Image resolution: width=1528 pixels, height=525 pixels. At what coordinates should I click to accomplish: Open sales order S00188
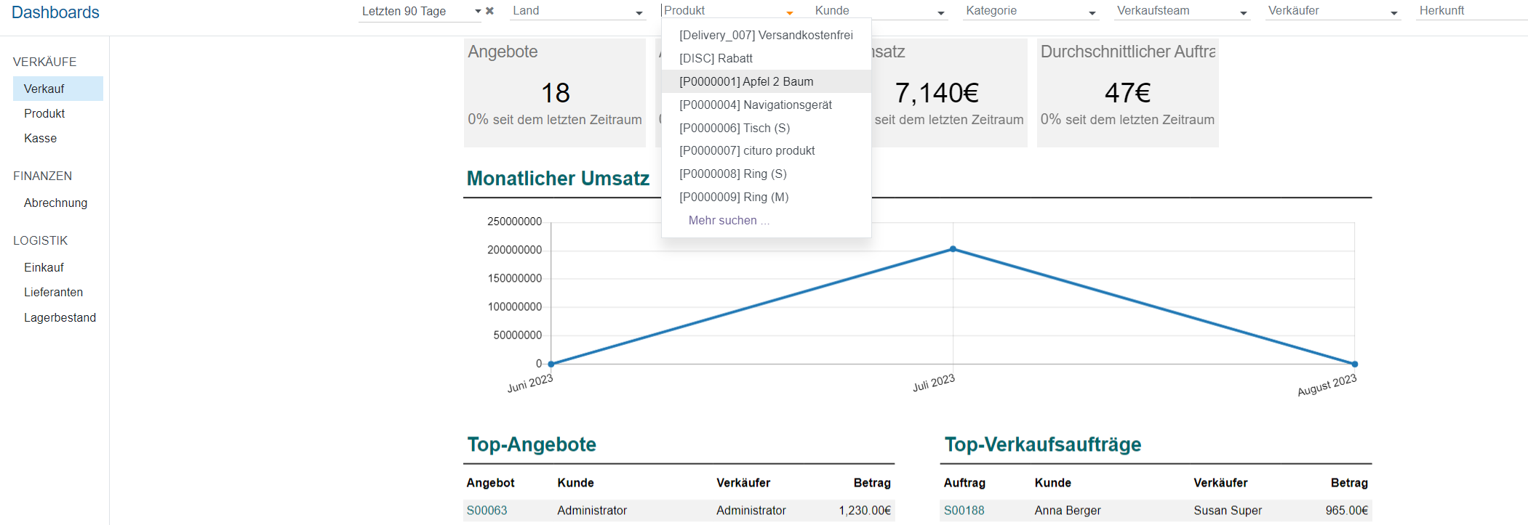click(964, 510)
